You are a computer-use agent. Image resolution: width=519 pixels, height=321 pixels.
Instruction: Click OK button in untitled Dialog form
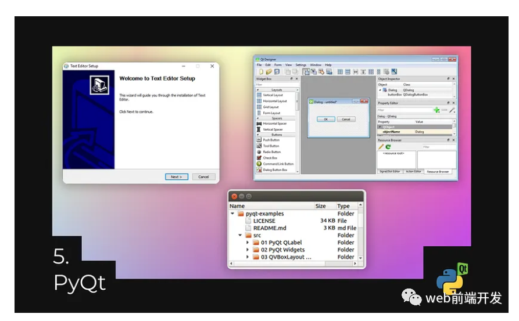(325, 119)
